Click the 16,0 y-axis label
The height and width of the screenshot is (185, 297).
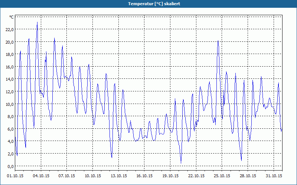point(9,67)
